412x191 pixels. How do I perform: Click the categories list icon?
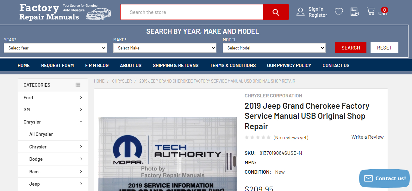coord(78,85)
